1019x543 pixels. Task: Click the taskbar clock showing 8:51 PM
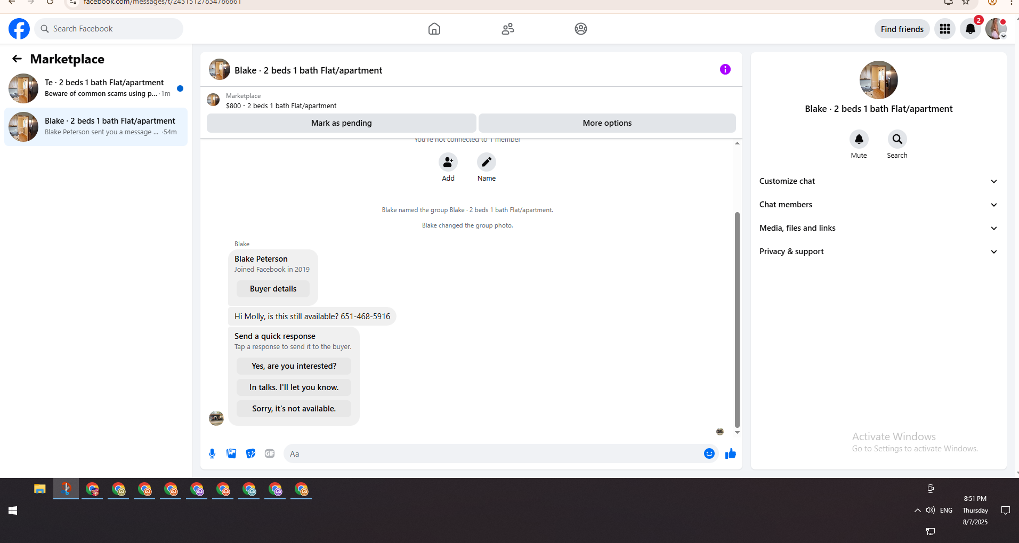[975, 510]
